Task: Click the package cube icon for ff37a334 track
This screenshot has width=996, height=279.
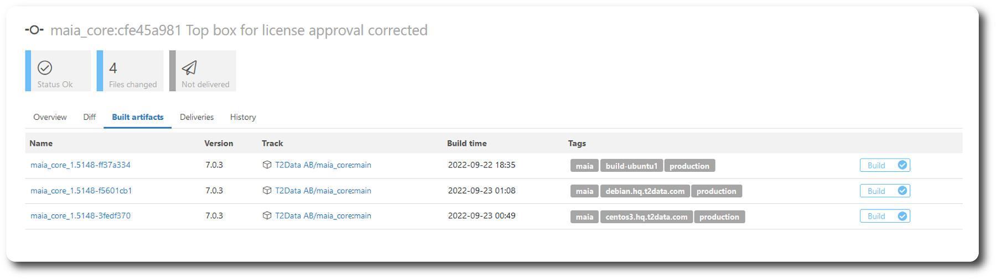Action: pos(267,165)
